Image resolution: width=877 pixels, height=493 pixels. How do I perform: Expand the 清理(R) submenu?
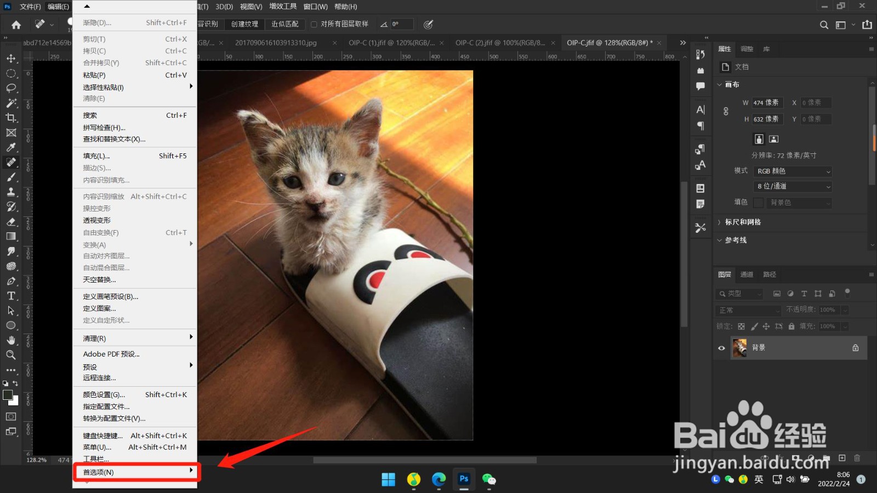135,339
